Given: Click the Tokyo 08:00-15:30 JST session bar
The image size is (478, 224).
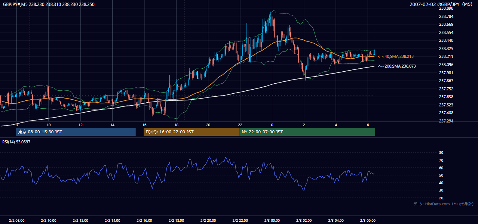Looking at the screenshot, I should (x=76, y=132).
